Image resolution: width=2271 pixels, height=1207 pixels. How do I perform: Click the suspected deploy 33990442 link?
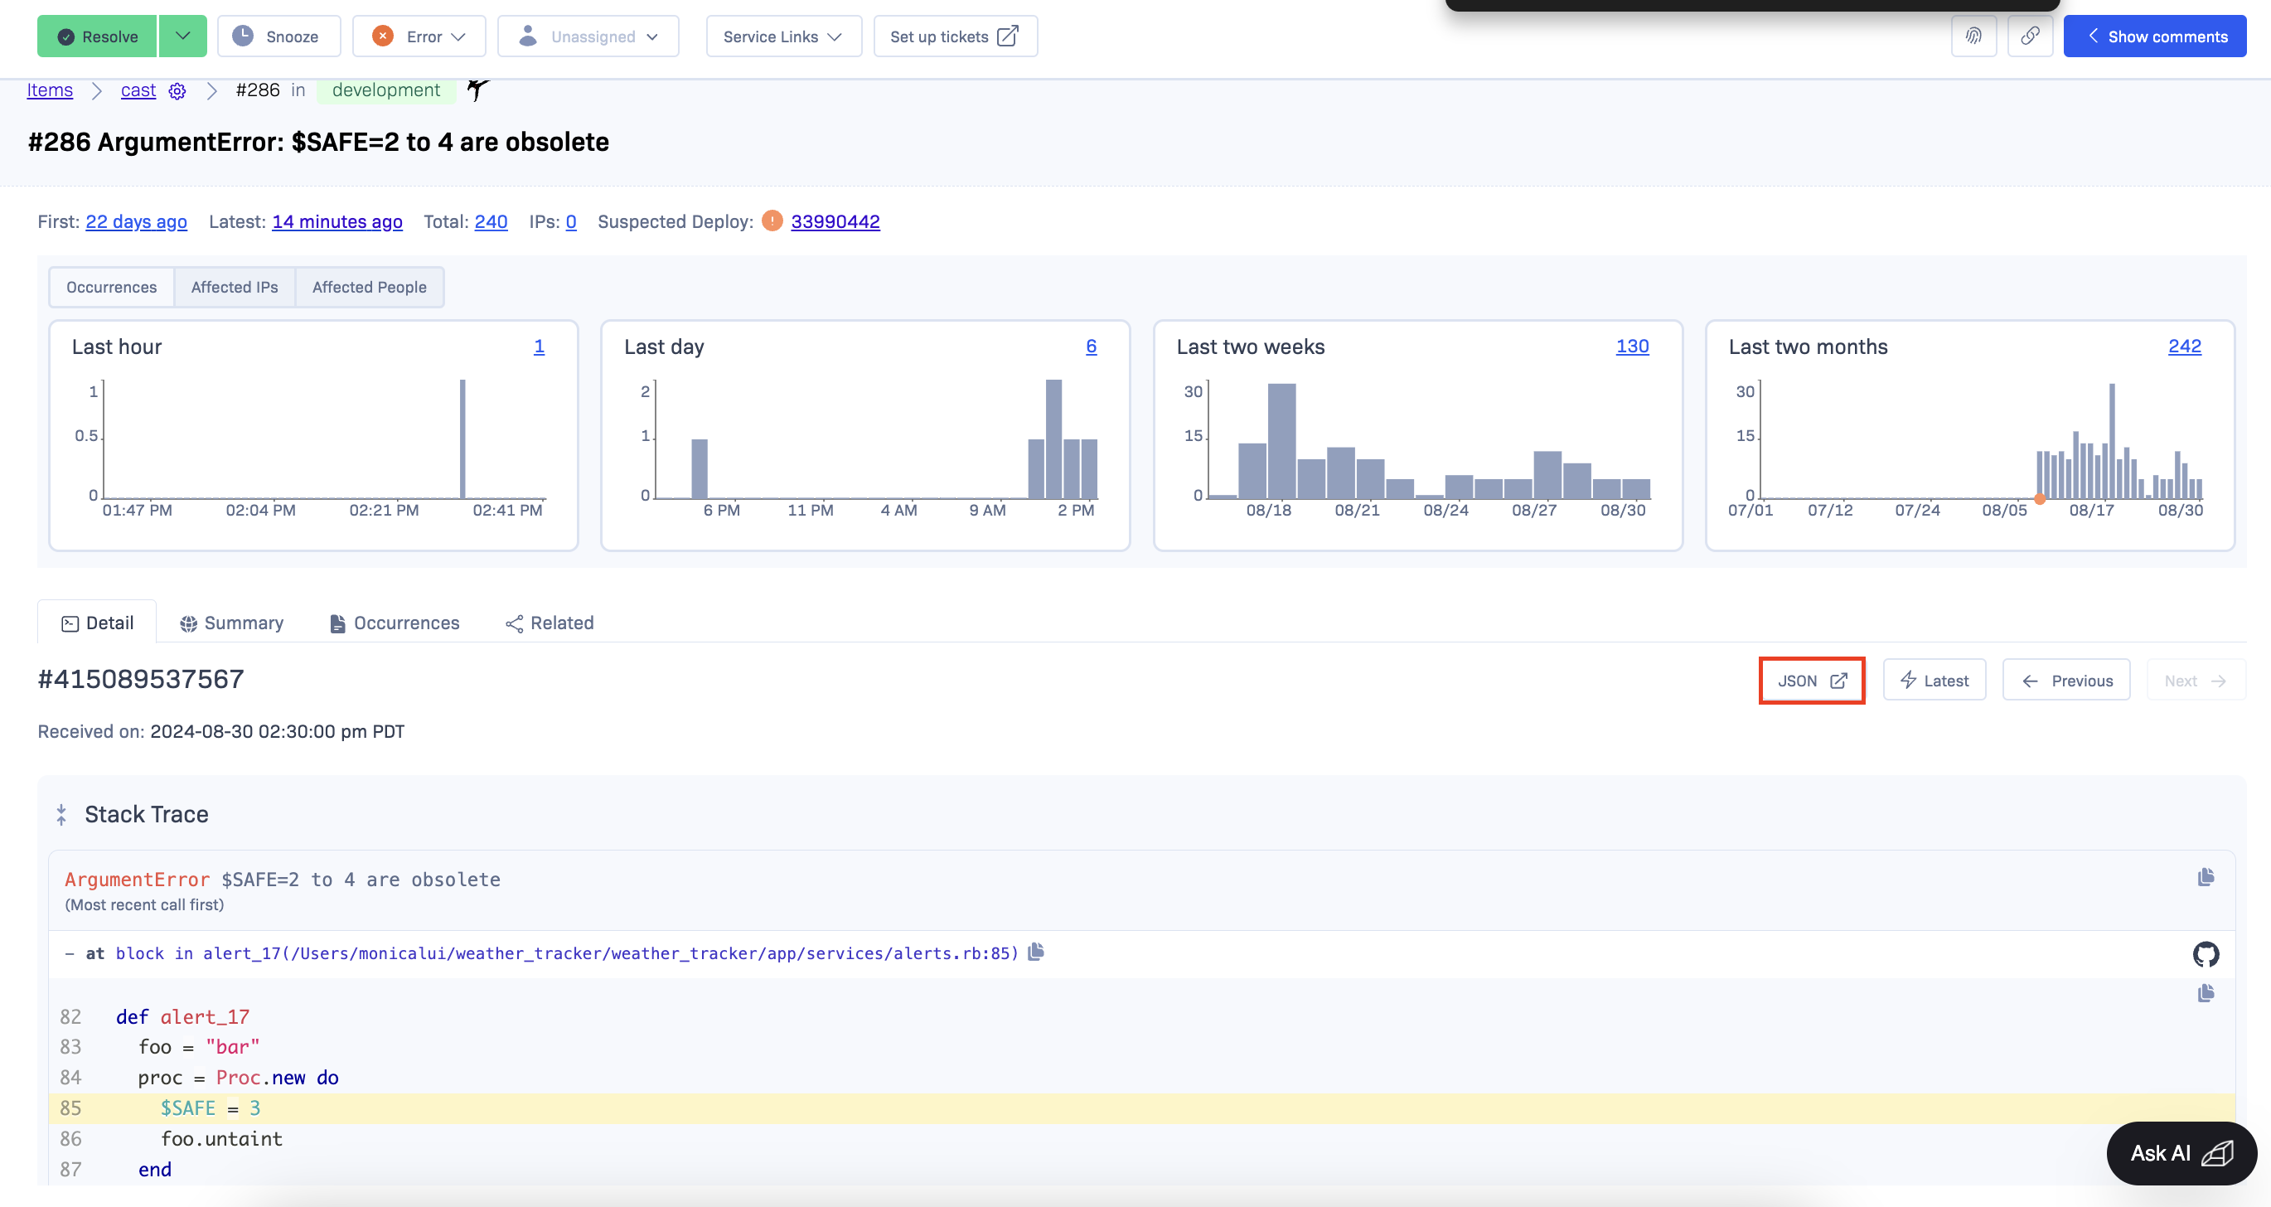834,221
